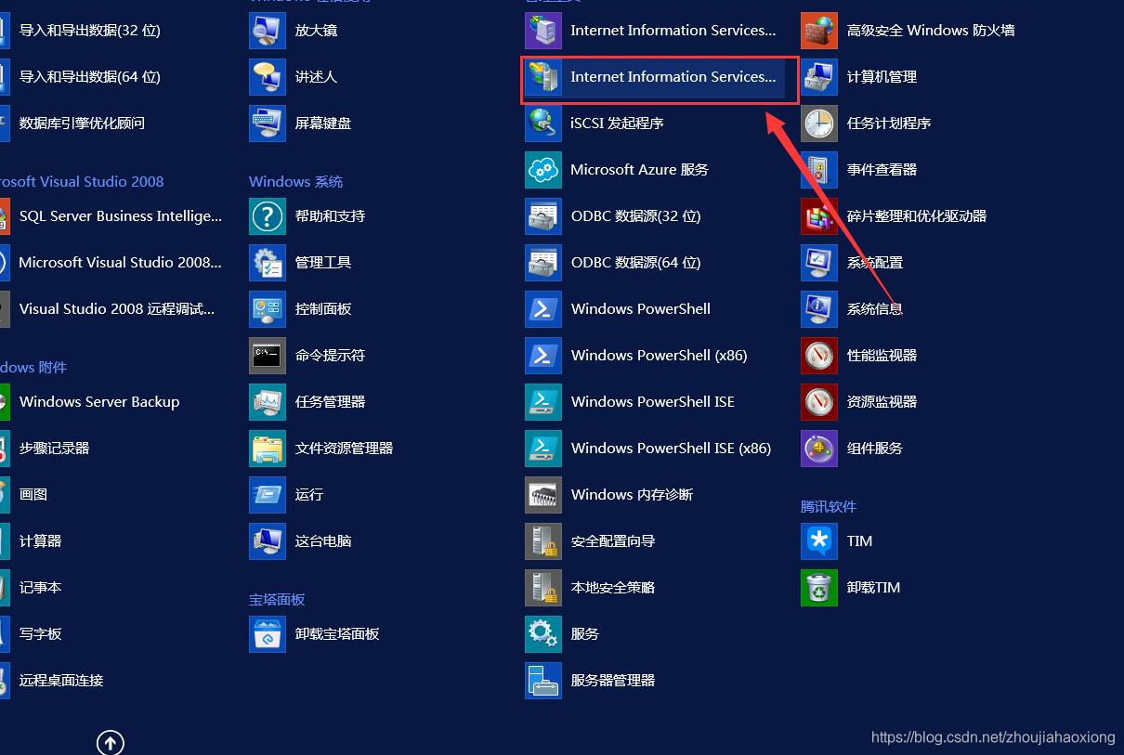This screenshot has width=1124, height=755.
Task: Open SQL Server Business Intellige... entry
Action: point(121,216)
